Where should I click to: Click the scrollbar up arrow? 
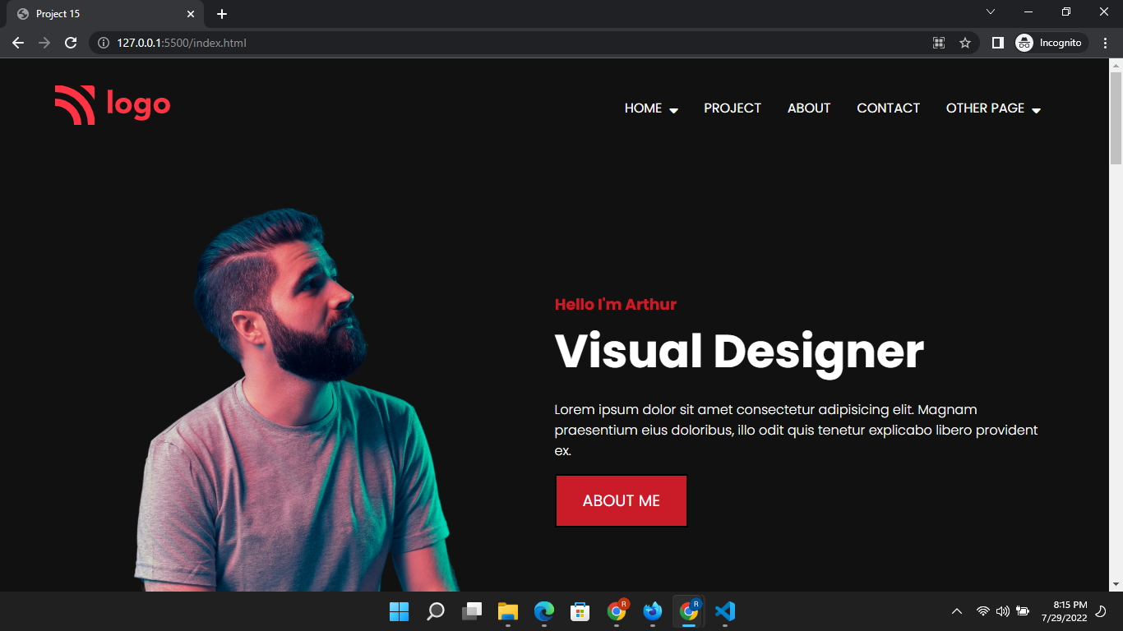pyautogui.click(x=1116, y=65)
